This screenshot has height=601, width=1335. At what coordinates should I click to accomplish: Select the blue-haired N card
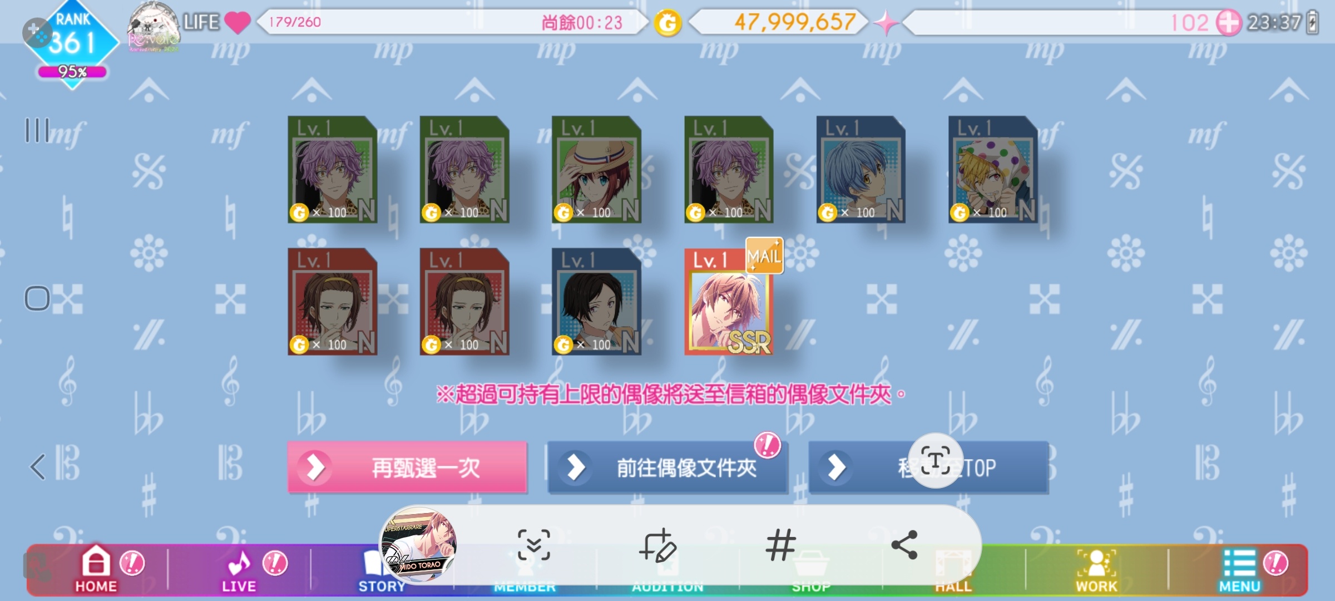pos(861,170)
